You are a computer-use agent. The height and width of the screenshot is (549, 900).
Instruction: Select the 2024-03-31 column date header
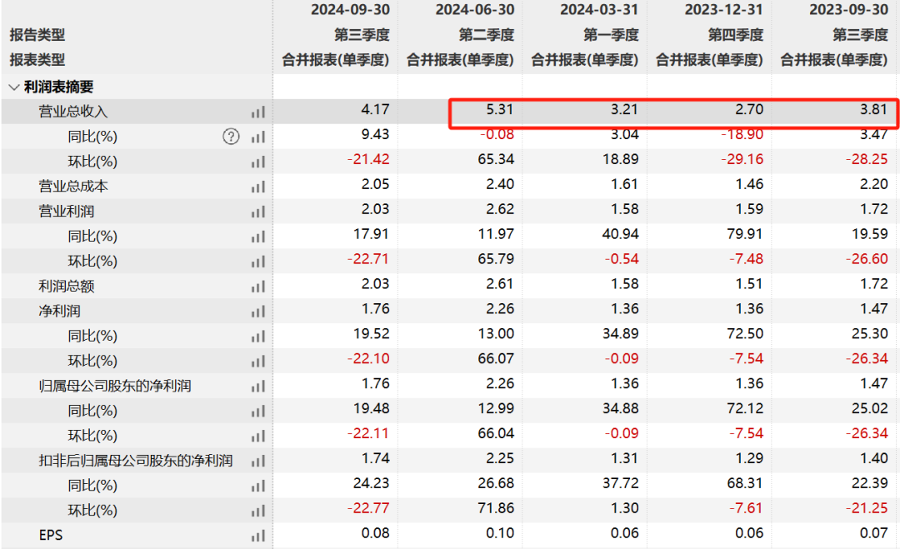[599, 10]
